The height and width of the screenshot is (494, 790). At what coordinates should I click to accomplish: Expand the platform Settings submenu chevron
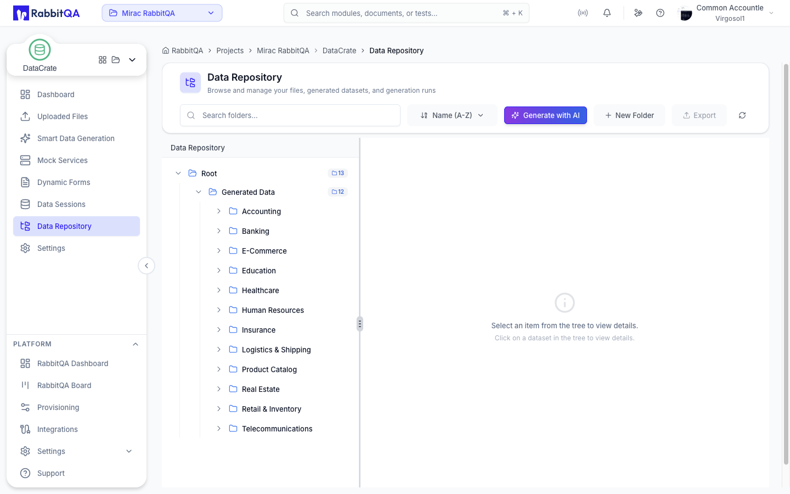(x=129, y=451)
